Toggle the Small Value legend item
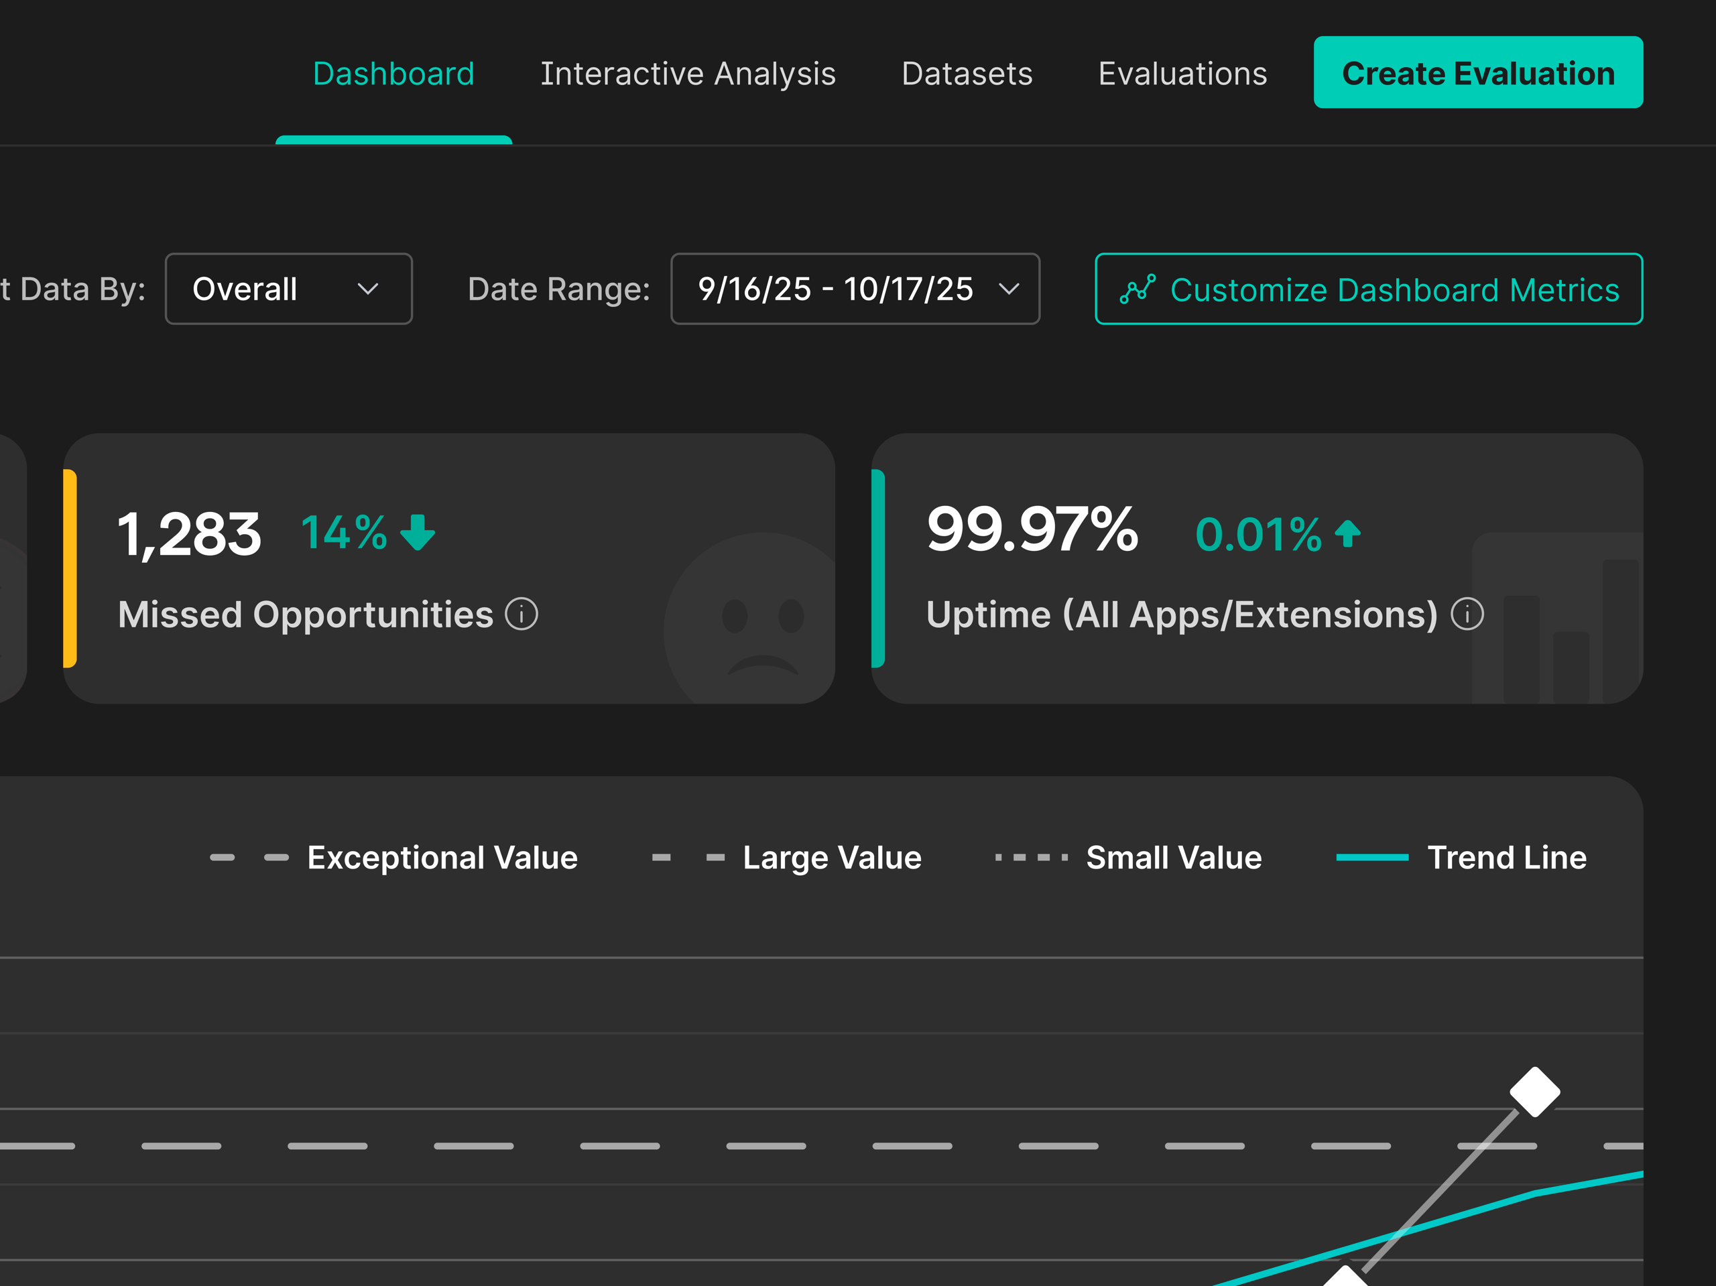 (x=1128, y=857)
